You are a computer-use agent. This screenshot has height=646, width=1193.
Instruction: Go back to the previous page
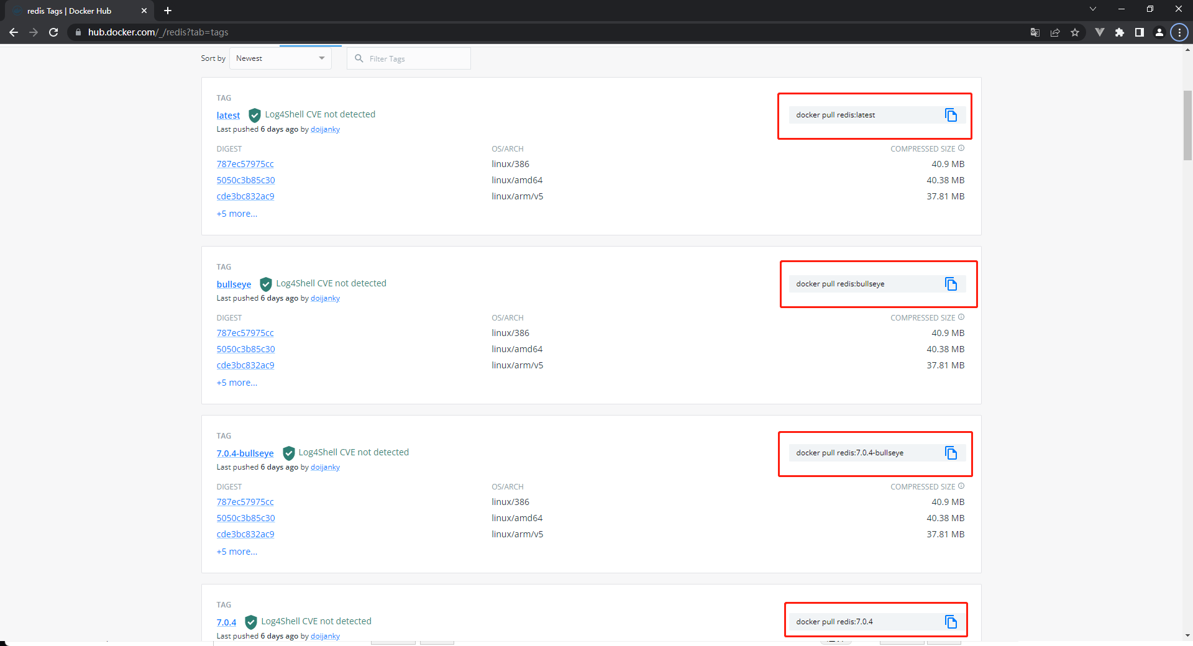click(14, 32)
